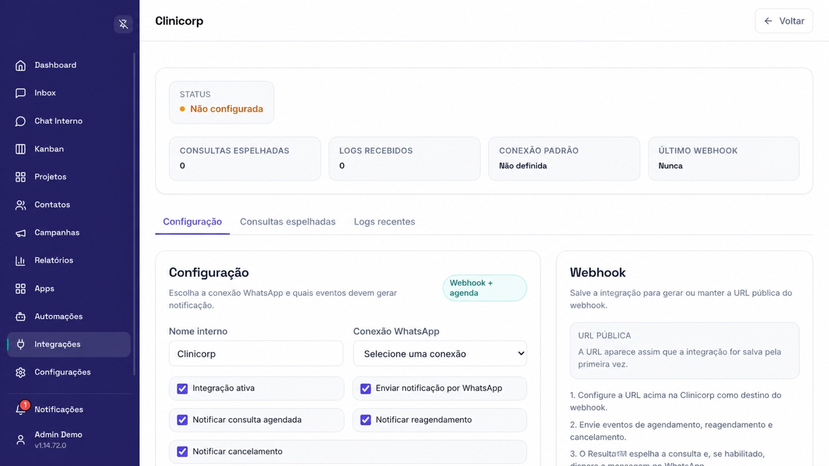
Task: Click the URL PÚBLICA box label
Action: [604, 336]
